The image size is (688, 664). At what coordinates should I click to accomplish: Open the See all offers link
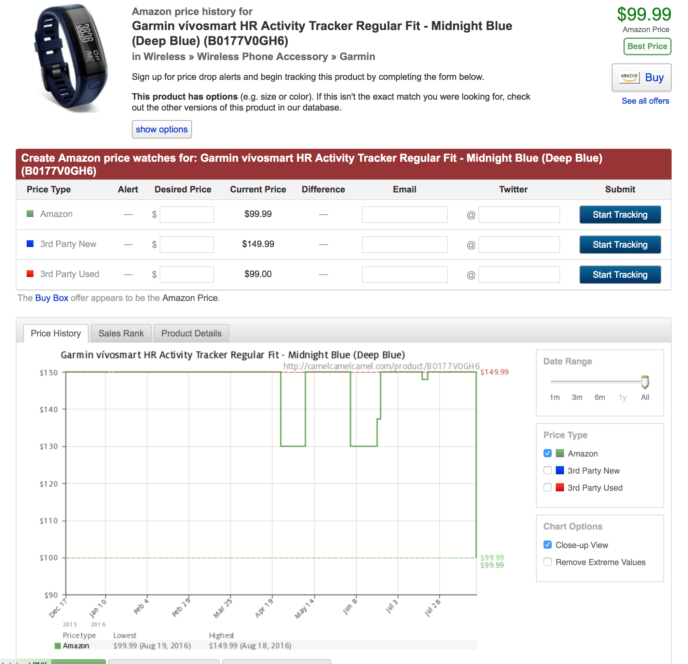point(645,101)
